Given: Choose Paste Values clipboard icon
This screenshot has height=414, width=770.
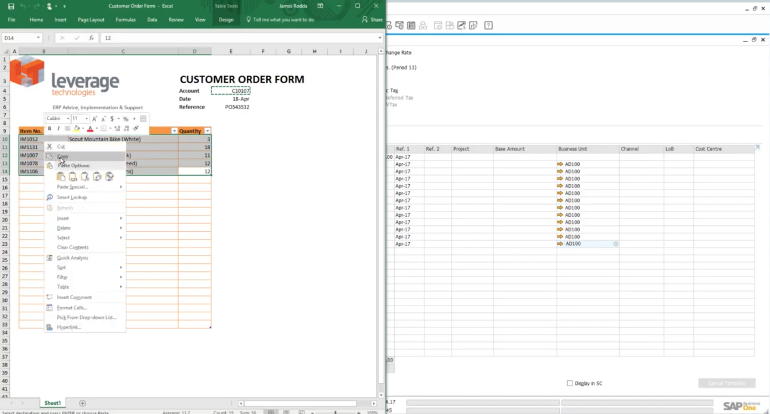Looking at the screenshot, I should [x=73, y=176].
